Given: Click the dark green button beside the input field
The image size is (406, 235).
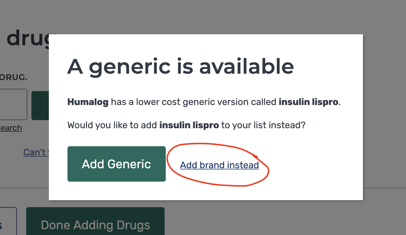Looking at the screenshot, I should click(x=40, y=105).
